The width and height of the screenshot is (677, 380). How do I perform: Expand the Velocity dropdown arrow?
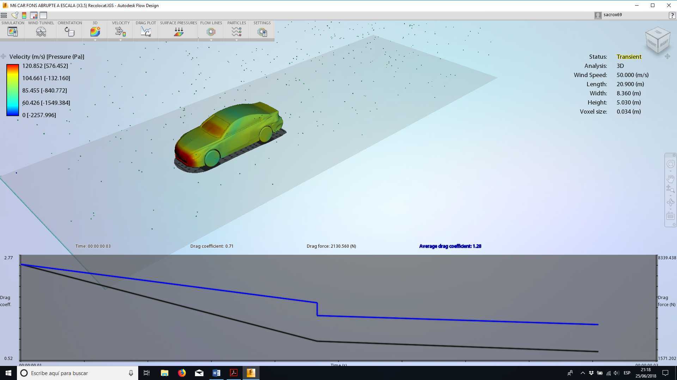[x=121, y=40]
